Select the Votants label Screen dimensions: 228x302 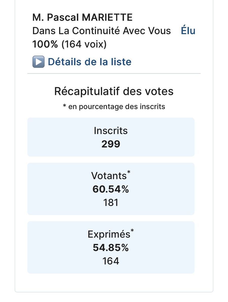click(109, 176)
